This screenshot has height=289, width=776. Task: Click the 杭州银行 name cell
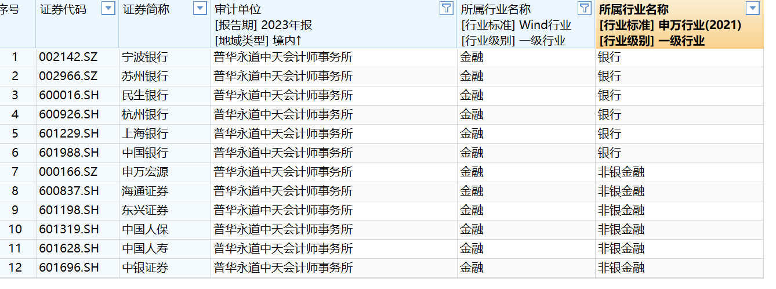coord(165,115)
